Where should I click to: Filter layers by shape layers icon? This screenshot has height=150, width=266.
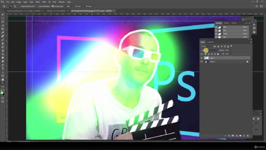(x=225, y=46)
